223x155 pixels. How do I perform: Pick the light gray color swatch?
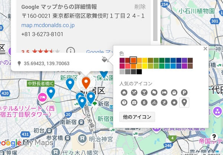(122, 72)
